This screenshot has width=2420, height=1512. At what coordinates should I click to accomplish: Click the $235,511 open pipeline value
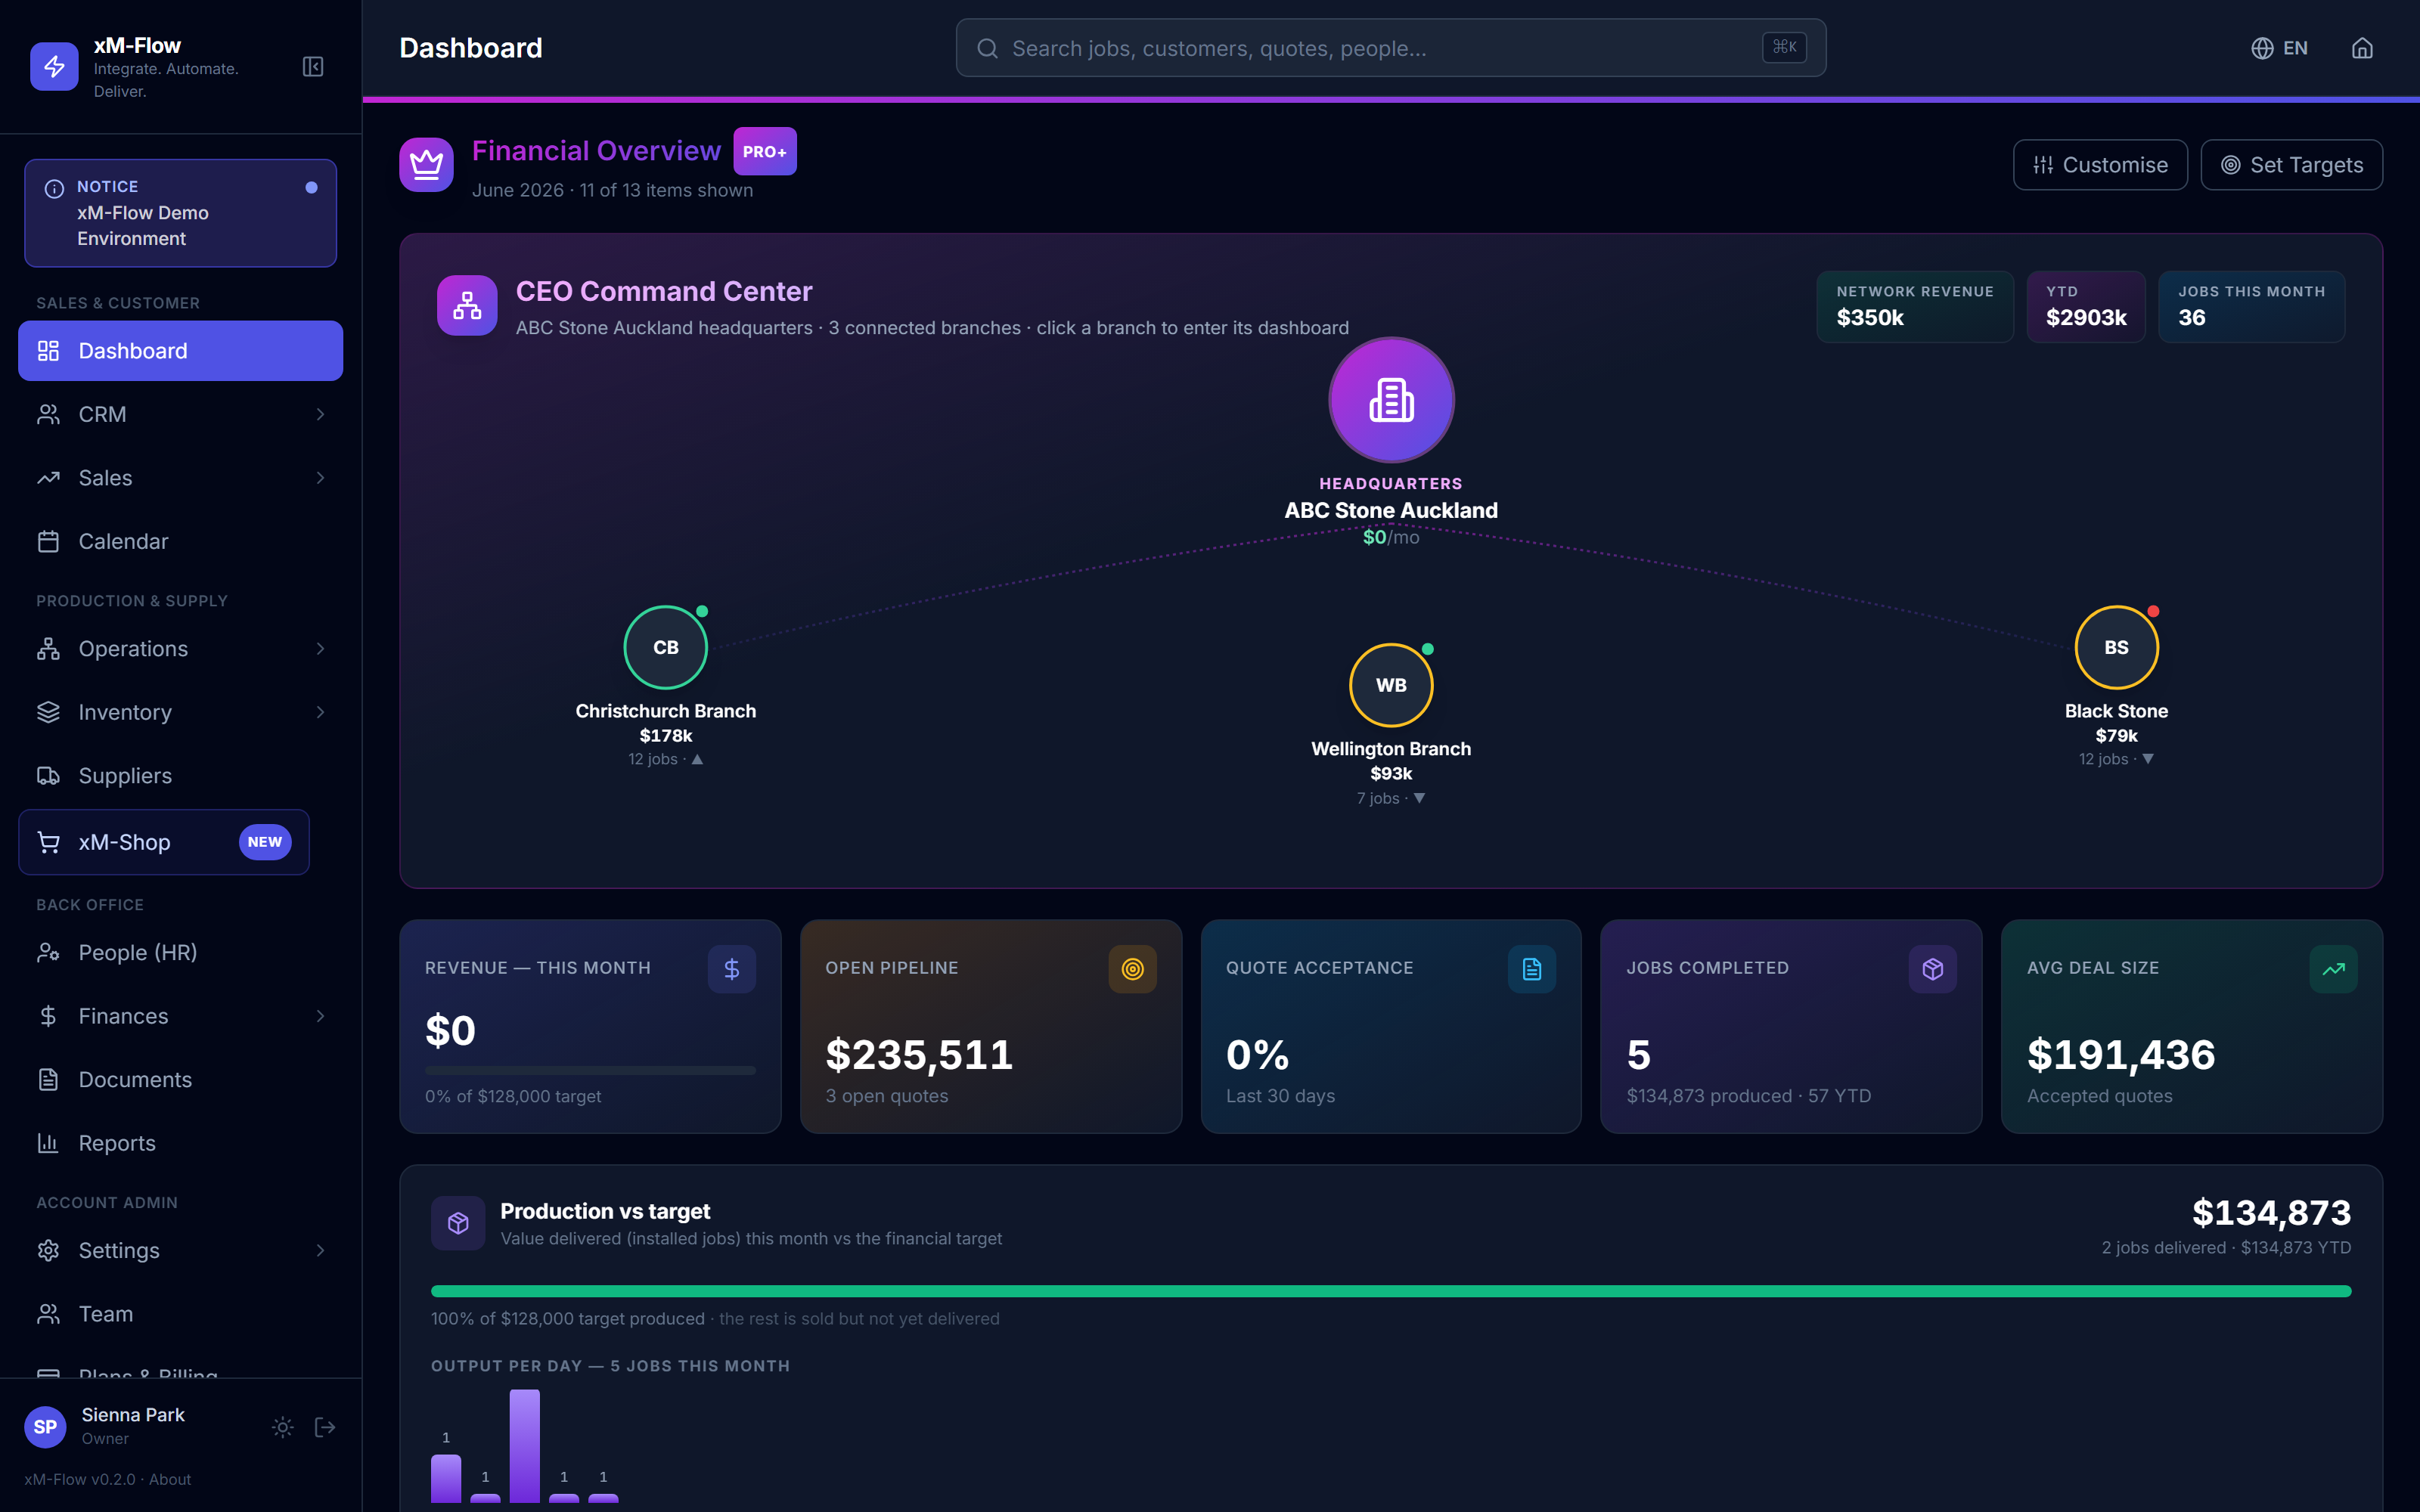[x=919, y=1055]
